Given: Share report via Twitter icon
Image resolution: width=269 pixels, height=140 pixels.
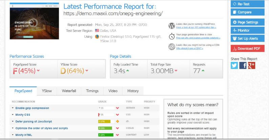Looking at the screenshot, I should tap(234, 66).
